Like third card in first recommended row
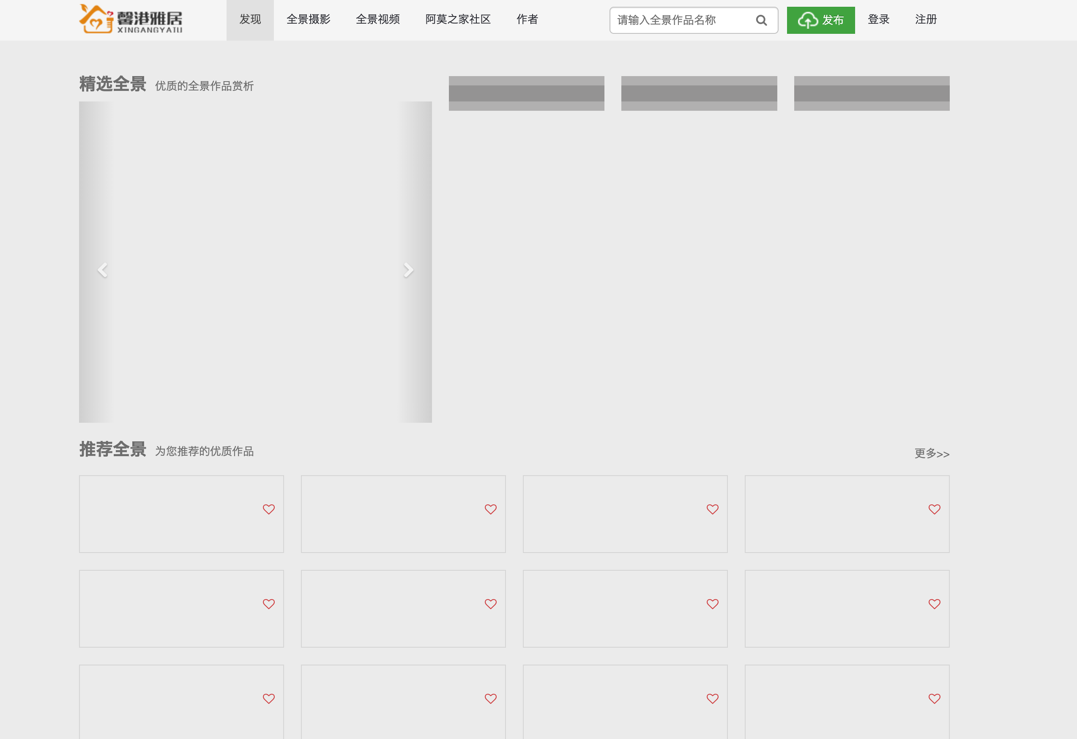 [713, 509]
